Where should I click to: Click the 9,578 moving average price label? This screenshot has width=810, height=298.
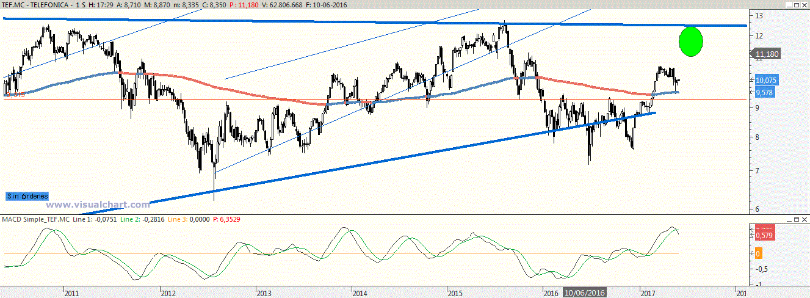point(765,92)
